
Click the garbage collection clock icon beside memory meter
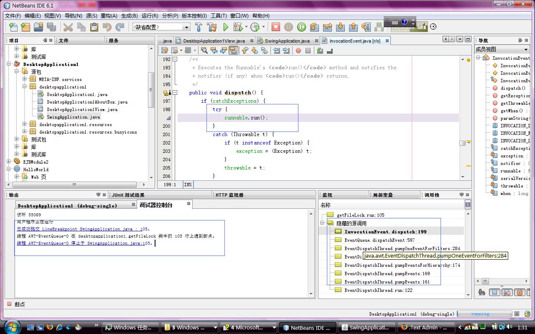(x=433, y=27)
